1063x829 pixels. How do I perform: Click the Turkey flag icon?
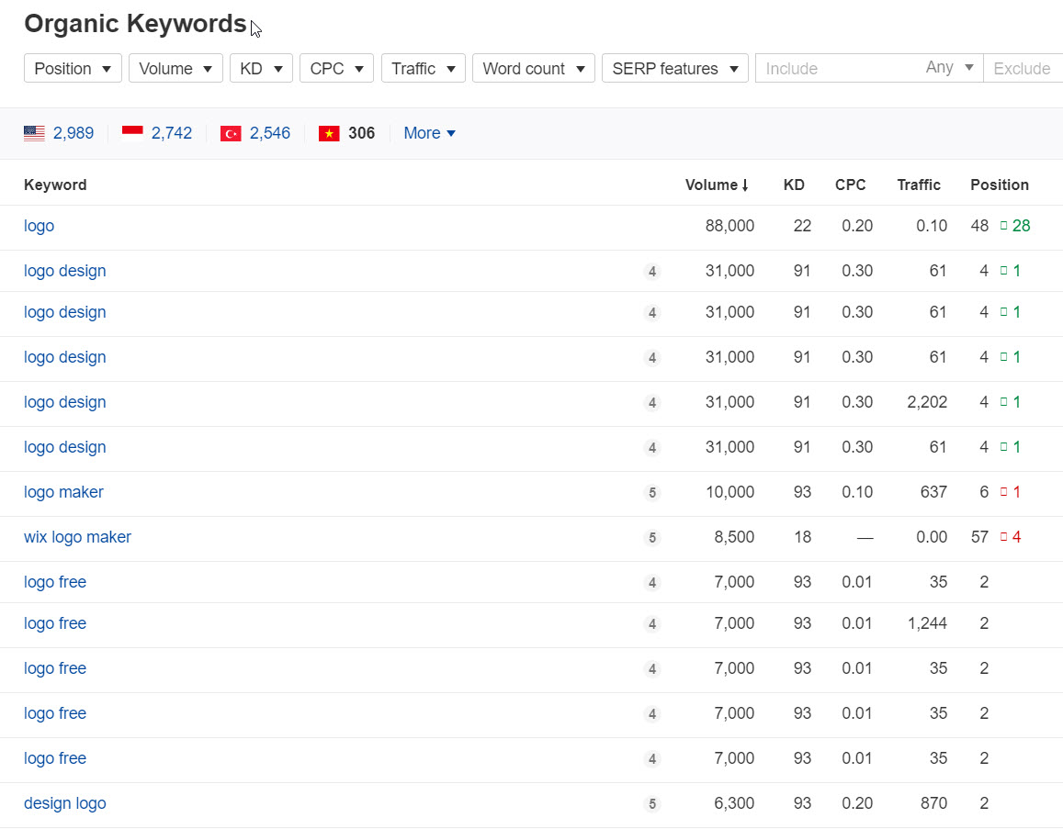pos(231,133)
